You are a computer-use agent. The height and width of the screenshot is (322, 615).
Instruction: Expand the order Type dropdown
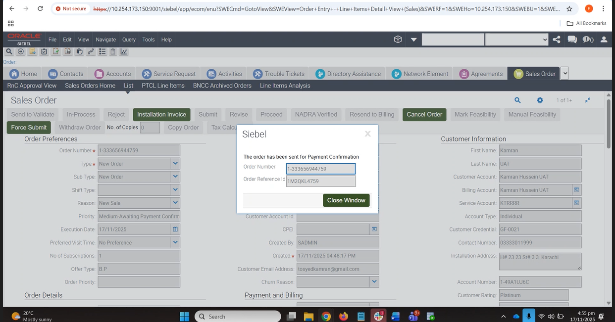point(175,164)
